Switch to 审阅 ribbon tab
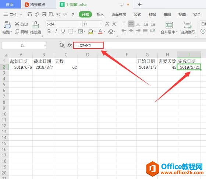 (167, 14)
